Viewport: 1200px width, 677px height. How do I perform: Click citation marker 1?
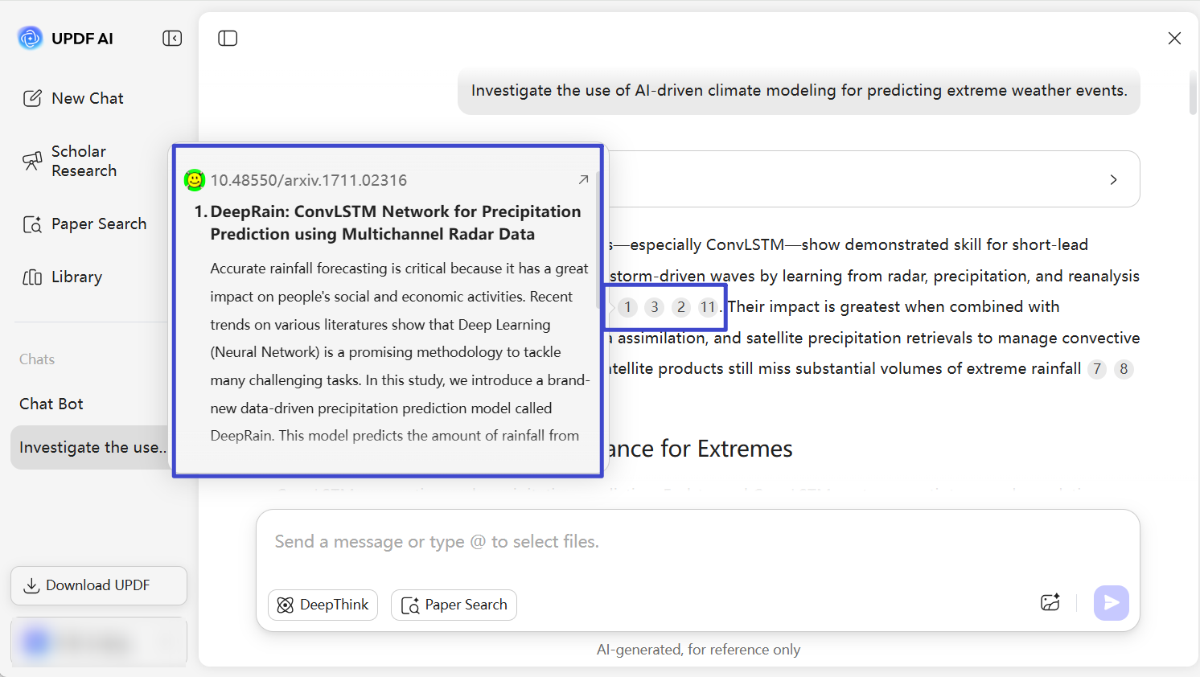click(627, 307)
